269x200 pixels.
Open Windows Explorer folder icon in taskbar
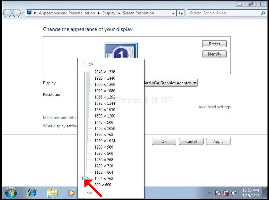point(52,193)
